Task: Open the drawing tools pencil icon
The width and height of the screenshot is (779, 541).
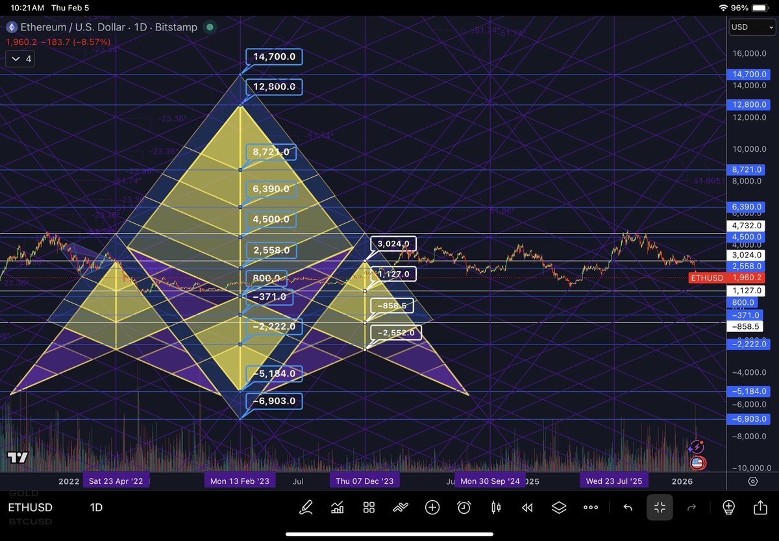Action: click(x=306, y=507)
